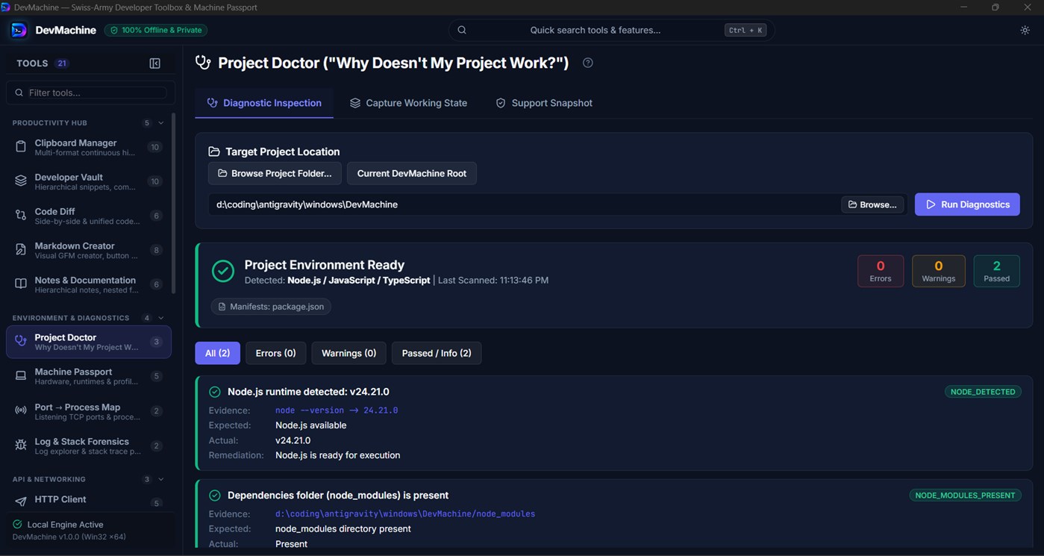Collapse the tools sidebar panel icon
Image resolution: width=1044 pixels, height=556 pixels.
pyautogui.click(x=154, y=63)
